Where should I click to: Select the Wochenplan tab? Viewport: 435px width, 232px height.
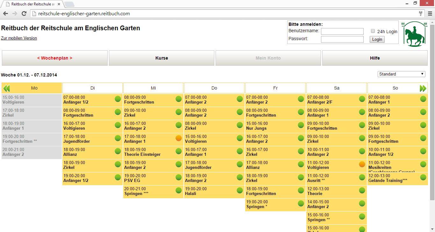(x=55, y=58)
